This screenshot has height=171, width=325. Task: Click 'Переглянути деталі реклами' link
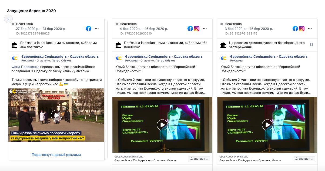56,155
